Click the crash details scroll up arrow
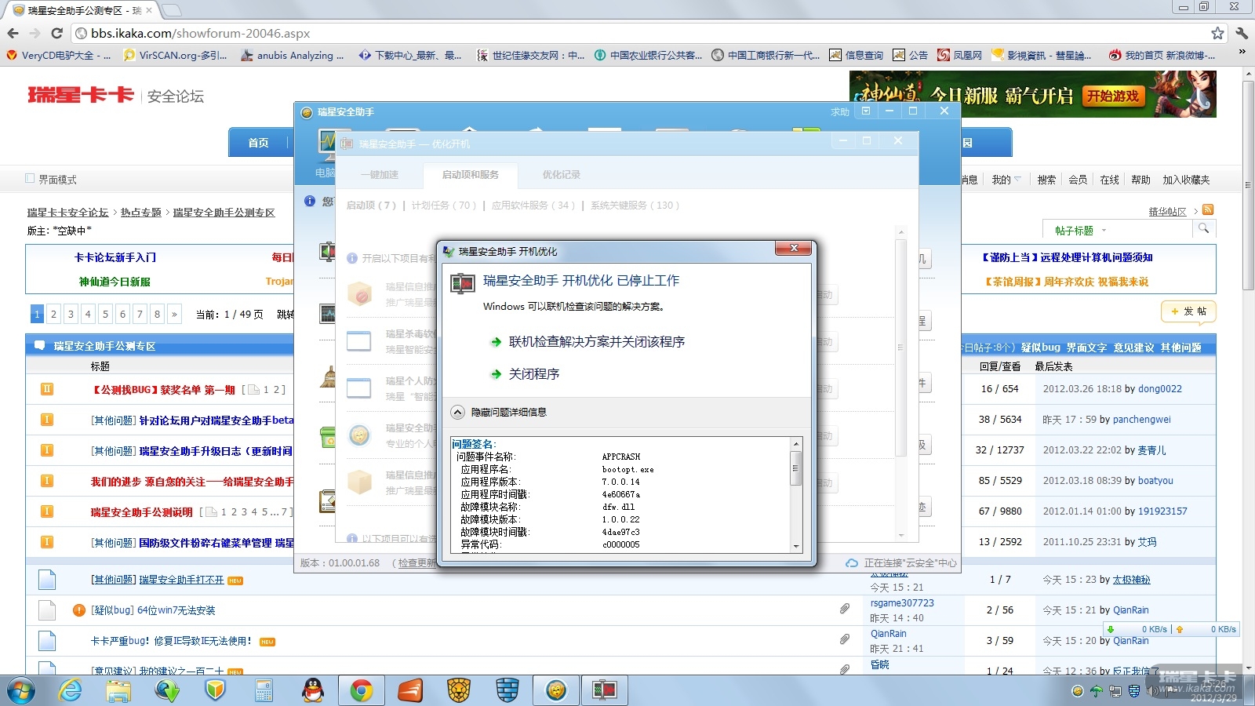Viewport: 1255px width, 706px height. (796, 443)
